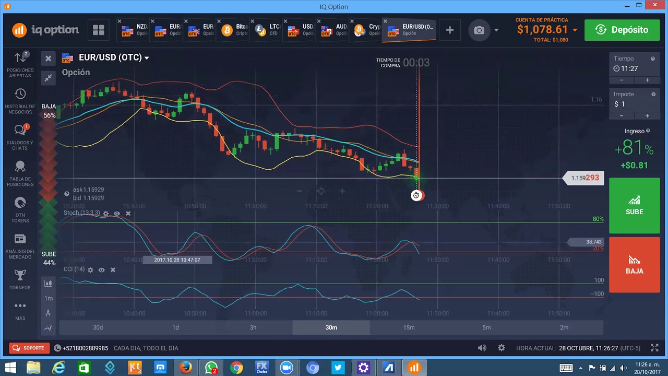Click the ask/bid help icon
Viewport: 668px width, 376px height.
click(67, 194)
